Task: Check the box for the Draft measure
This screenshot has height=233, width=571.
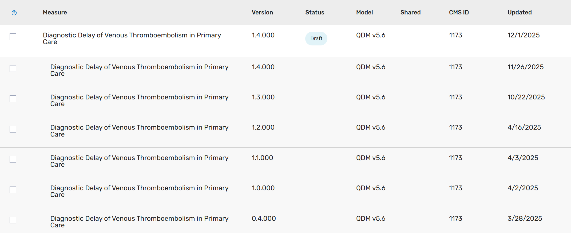Action: (13, 37)
